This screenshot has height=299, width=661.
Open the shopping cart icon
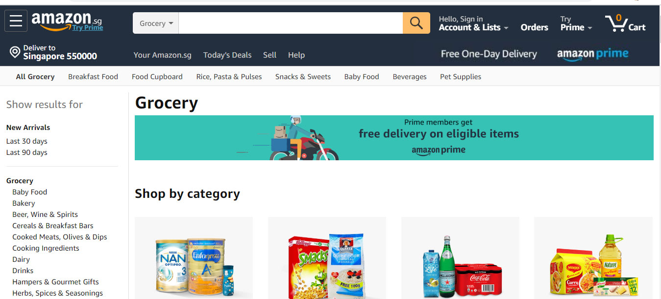click(625, 23)
